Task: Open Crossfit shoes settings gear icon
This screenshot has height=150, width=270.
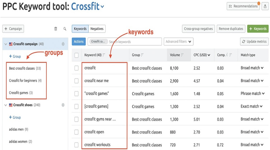Action: coord(63,105)
